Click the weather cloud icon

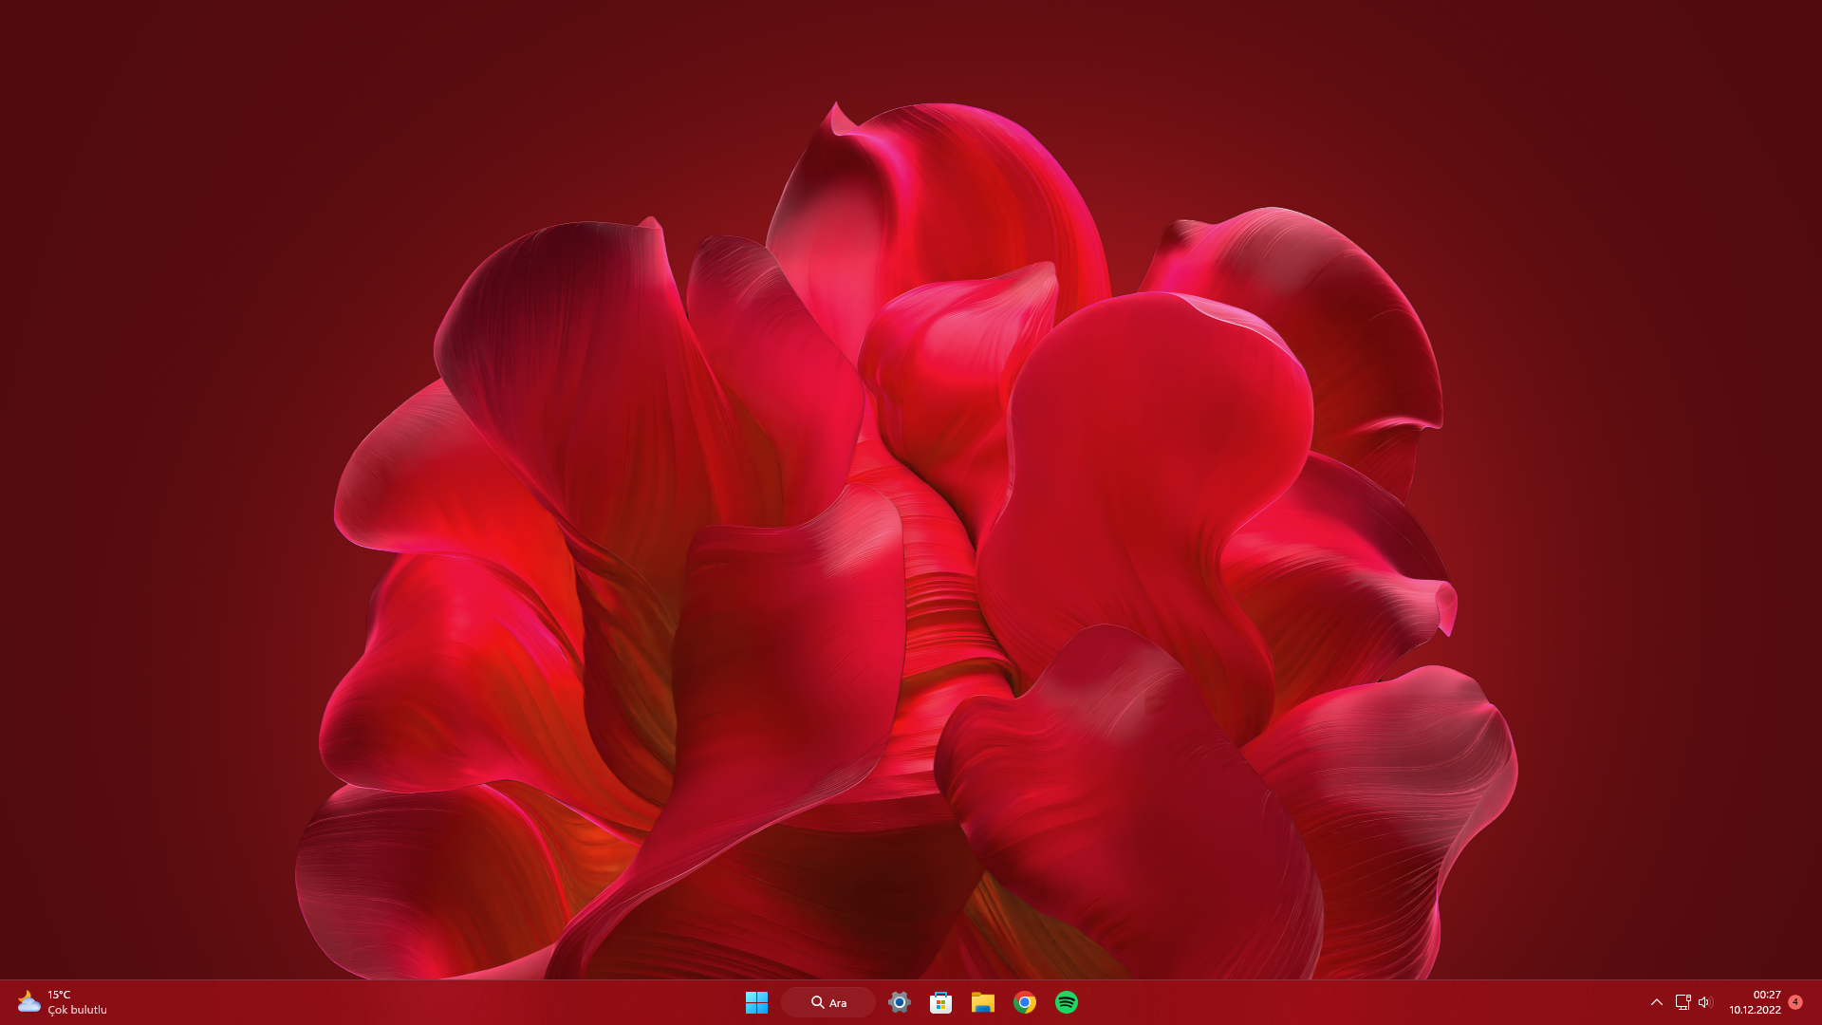tap(28, 1002)
